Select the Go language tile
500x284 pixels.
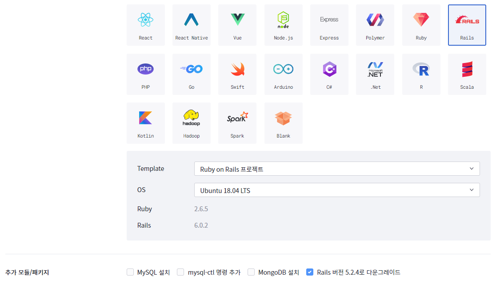point(191,74)
